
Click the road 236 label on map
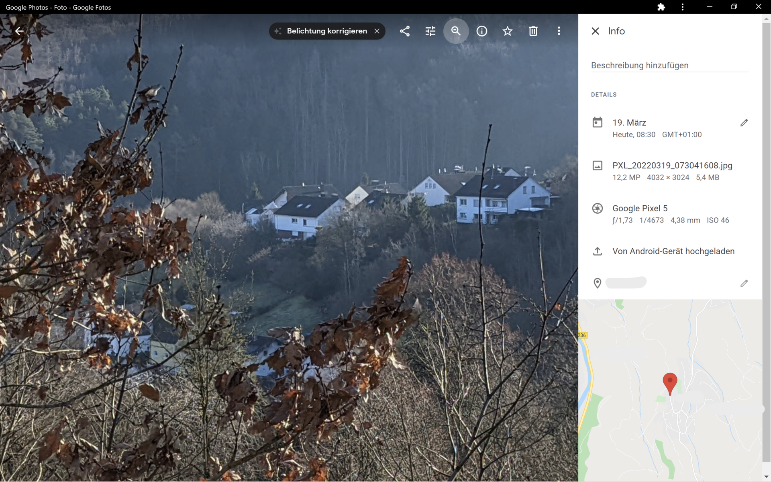tap(582, 335)
